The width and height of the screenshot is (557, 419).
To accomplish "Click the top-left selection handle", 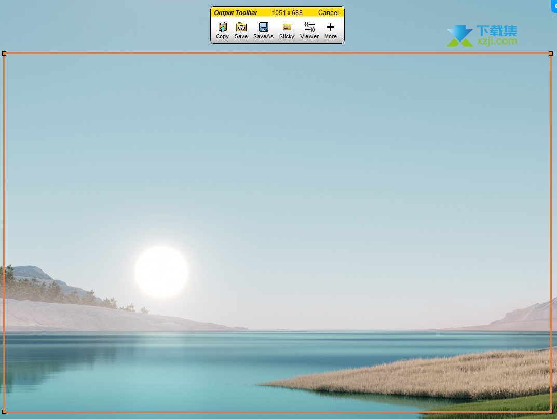I will [x=4, y=53].
